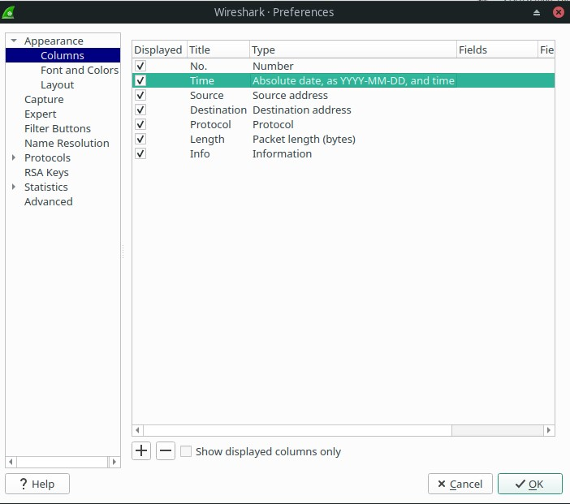Viewport: 570px width, 504px height.
Task: Toggle the Source column displayed checkbox
Action: [140, 95]
